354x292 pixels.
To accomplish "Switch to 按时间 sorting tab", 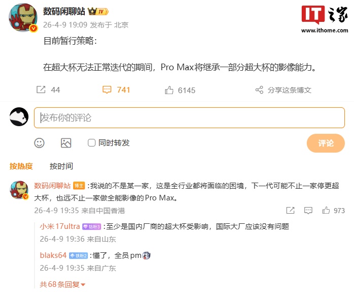I will pyautogui.click(x=61, y=166).
